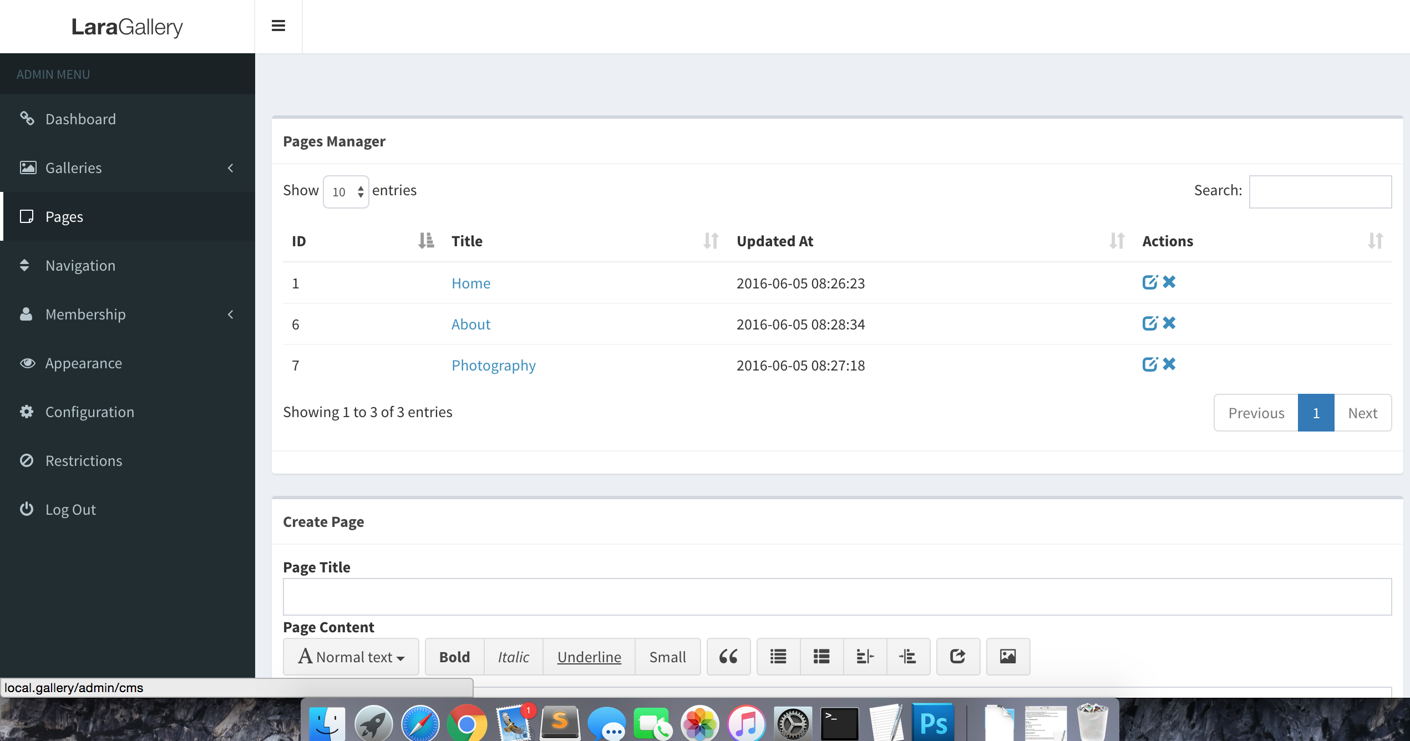Image resolution: width=1410 pixels, height=741 pixels.
Task: Open Dashboard in the admin menu
Action: pyautogui.click(x=128, y=119)
